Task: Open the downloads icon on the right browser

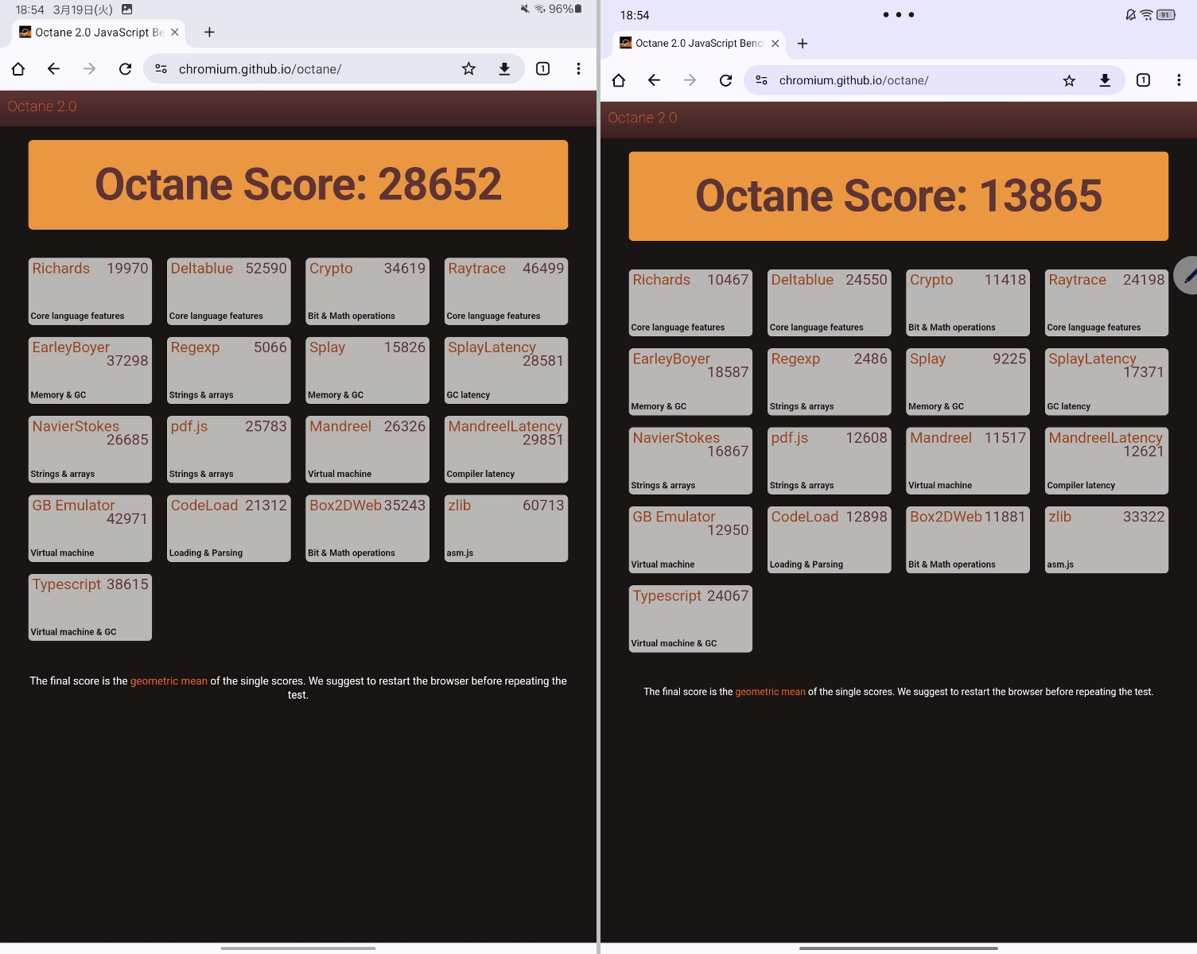Action: coord(1105,79)
